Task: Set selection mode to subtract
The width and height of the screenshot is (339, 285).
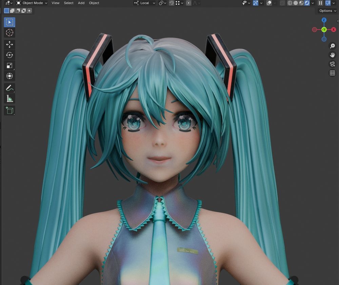Action: 18,11
